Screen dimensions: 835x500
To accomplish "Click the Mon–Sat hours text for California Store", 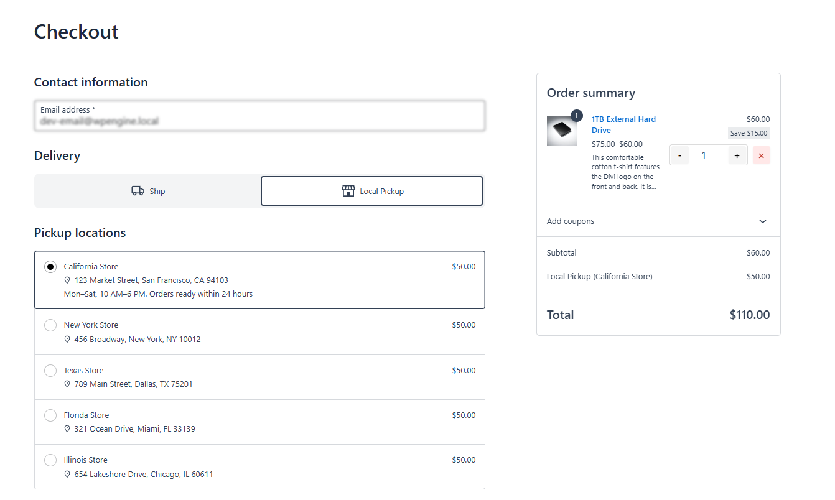I will [x=158, y=294].
